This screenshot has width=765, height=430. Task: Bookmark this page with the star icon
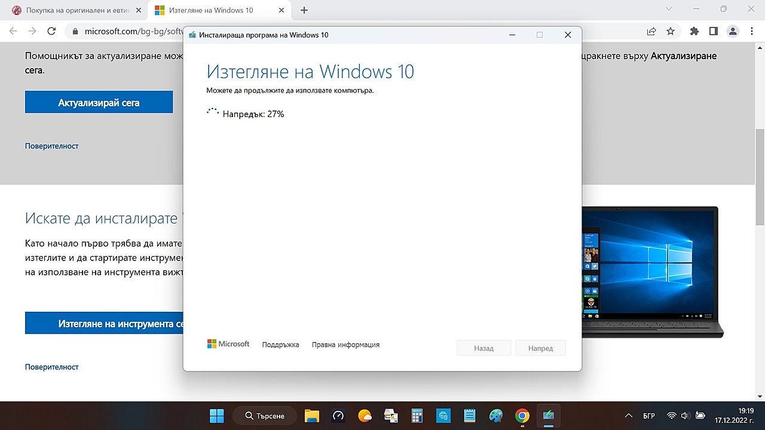[x=671, y=31]
